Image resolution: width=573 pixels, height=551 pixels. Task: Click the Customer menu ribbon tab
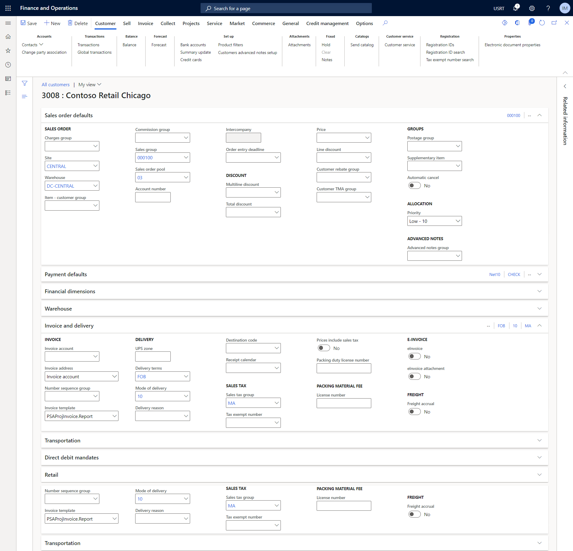coord(104,23)
